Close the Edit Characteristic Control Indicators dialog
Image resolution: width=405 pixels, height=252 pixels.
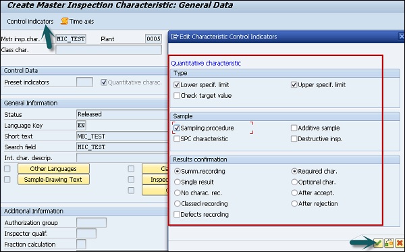click(x=402, y=36)
